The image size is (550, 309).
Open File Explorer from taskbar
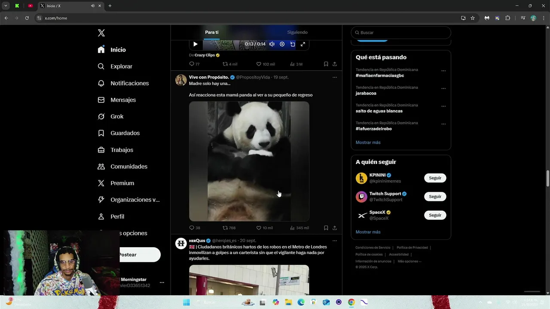(288, 302)
